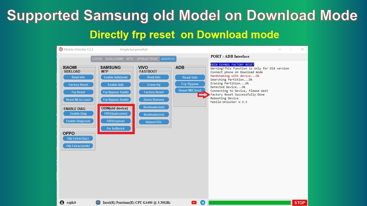Click 'Handshaking with device...Ok' log line
This screenshot has height=206, width=367.
coord(235,76)
